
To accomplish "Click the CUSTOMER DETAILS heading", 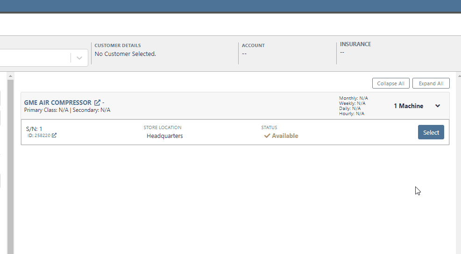I will click(118, 46).
